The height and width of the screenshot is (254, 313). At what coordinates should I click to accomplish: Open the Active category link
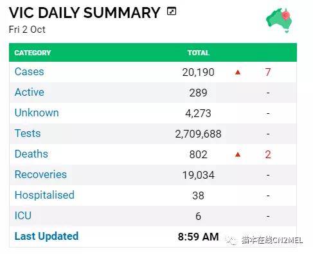(x=30, y=92)
